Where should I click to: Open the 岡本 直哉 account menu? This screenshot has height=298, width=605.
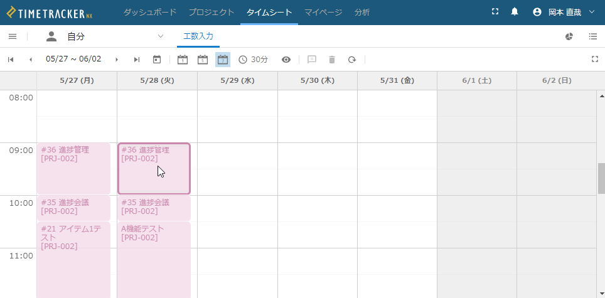point(563,12)
